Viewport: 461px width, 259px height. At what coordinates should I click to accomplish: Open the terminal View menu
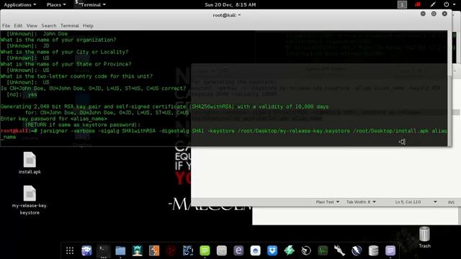pos(32,26)
